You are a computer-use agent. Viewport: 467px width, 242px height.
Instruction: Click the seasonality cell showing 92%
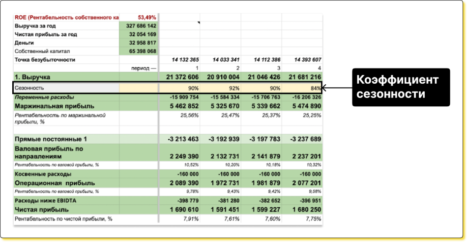pyautogui.click(x=221, y=88)
